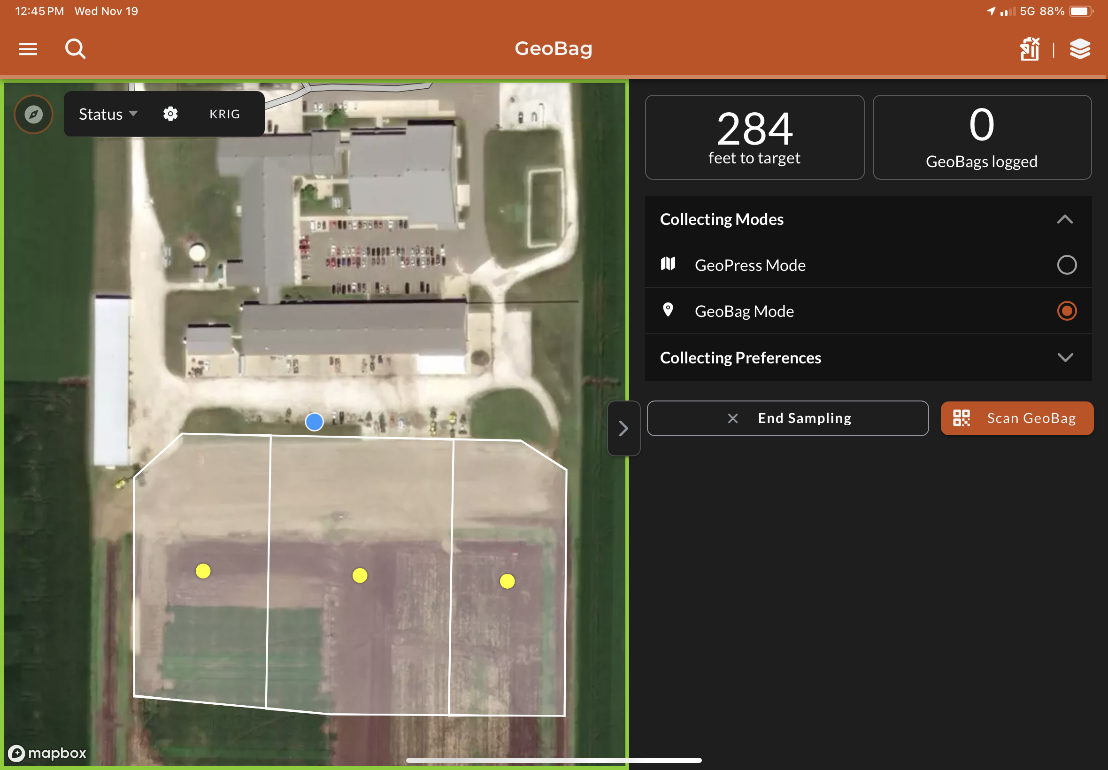End the sampling session
The image size is (1108, 770).
pyautogui.click(x=787, y=418)
